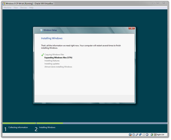Click the USB devices status icon
This screenshot has width=171, height=140.
[x=137, y=135]
